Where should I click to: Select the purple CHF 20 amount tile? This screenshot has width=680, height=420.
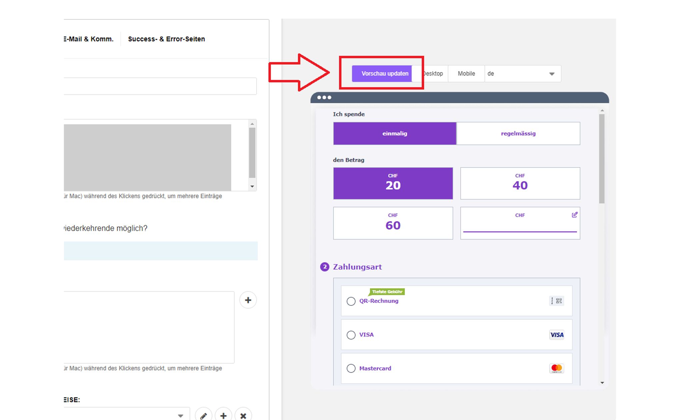point(393,183)
